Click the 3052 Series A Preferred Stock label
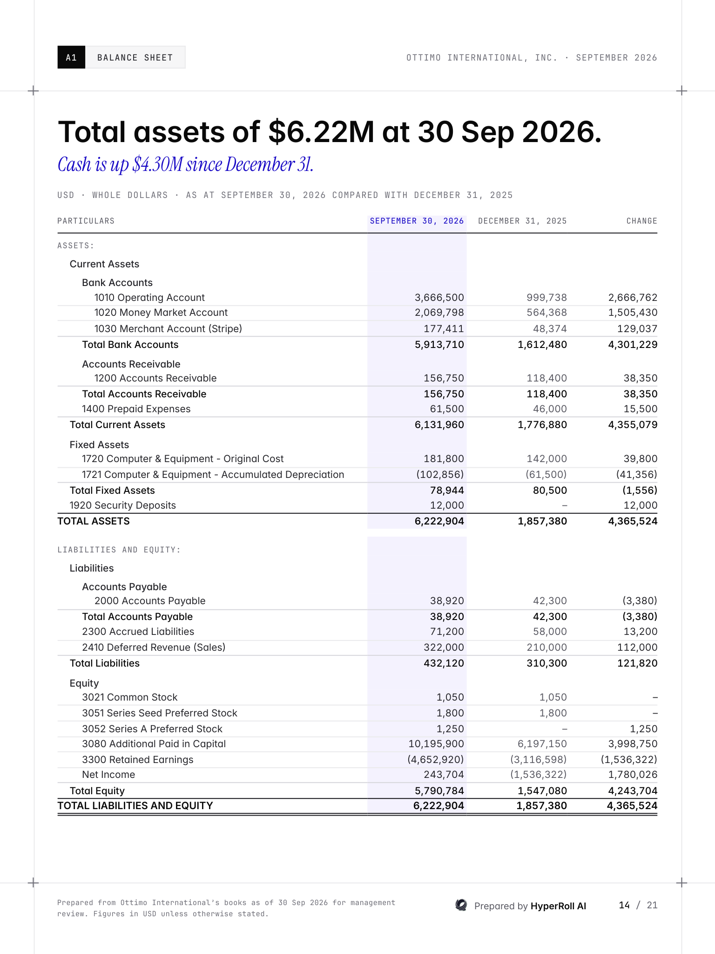 coord(152,729)
